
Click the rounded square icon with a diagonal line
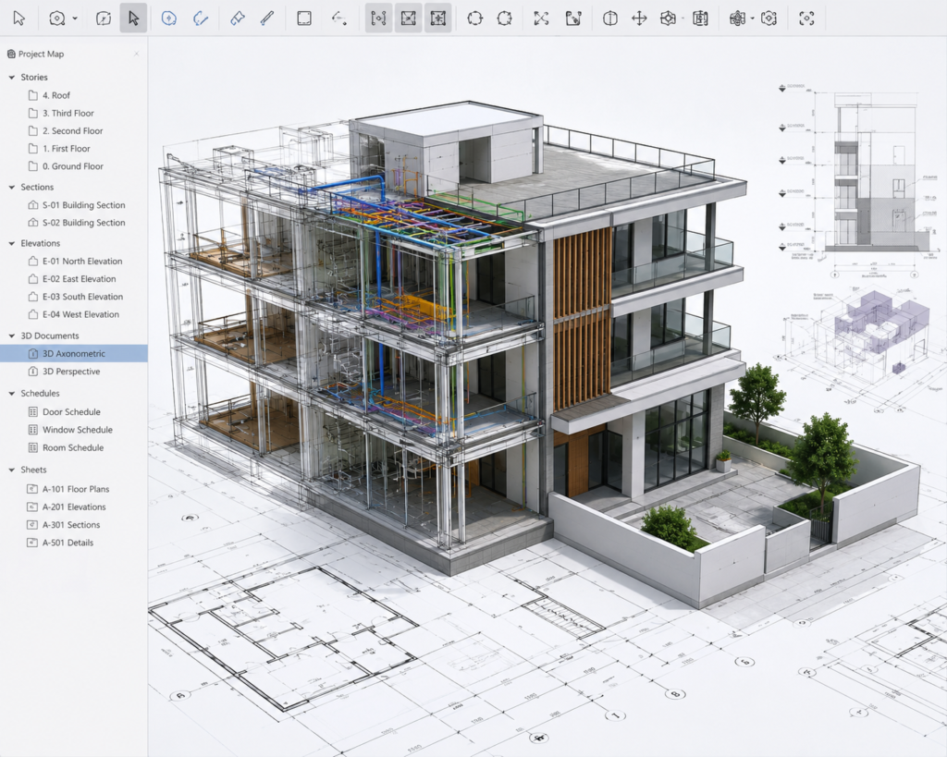click(104, 18)
